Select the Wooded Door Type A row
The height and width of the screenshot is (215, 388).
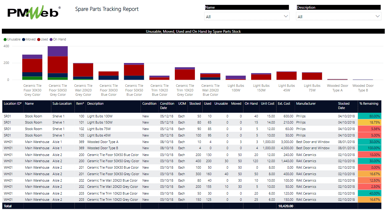[x=103, y=142]
